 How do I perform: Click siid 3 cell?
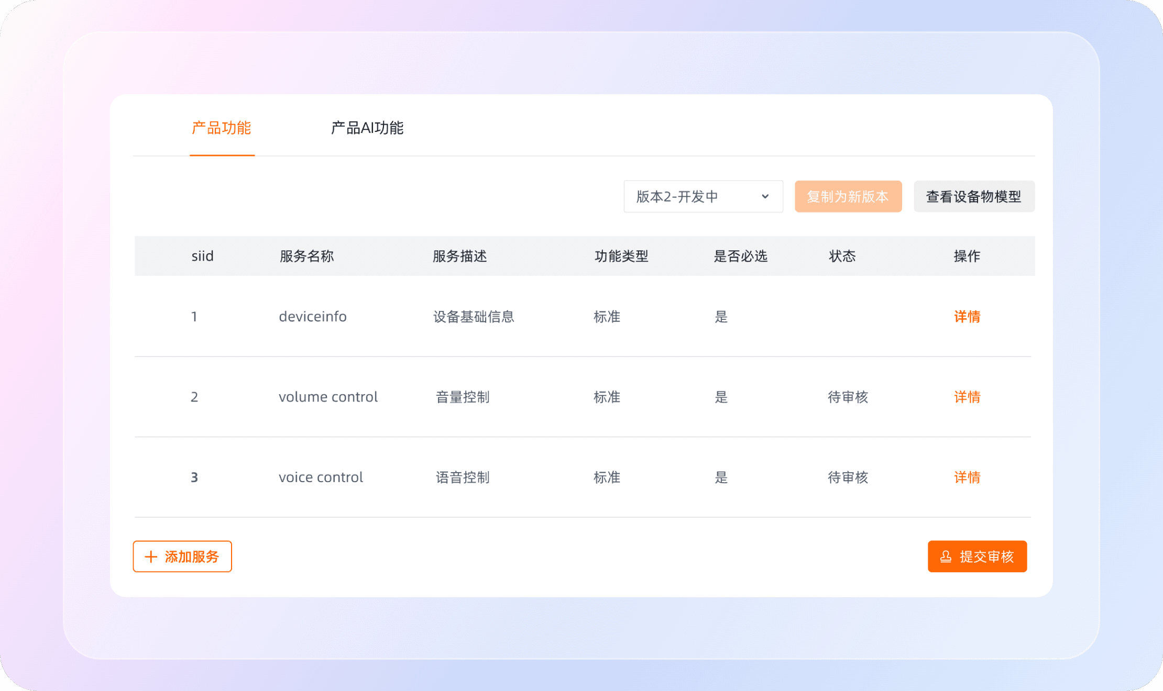pos(194,477)
